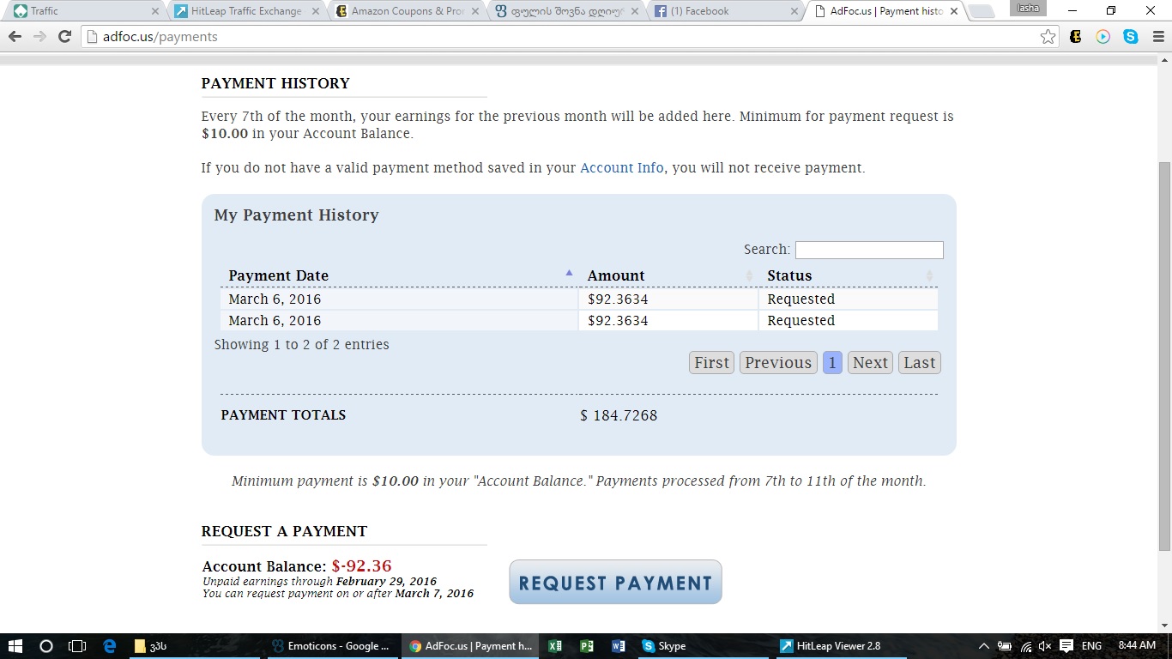Screen dimensions: 1172x659
Task: Jump to the Last page of entries
Action: click(920, 363)
